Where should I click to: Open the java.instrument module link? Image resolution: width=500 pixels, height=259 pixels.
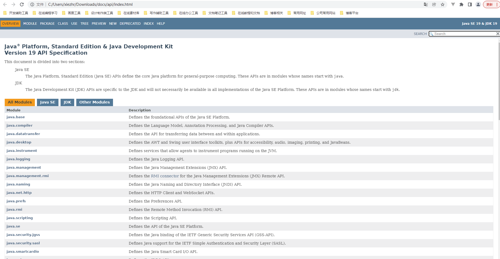[22, 151]
